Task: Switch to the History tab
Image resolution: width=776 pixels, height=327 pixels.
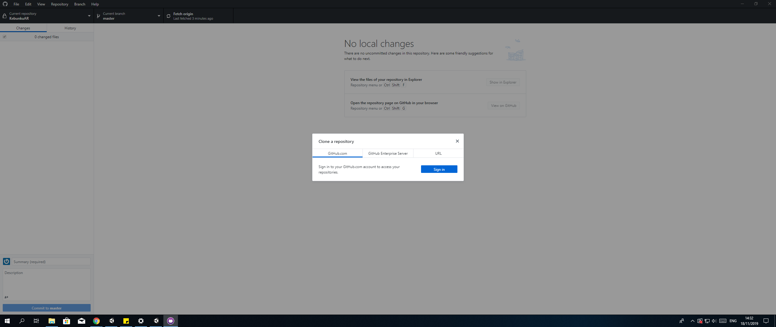Action: pyautogui.click(x=70, y=28)
